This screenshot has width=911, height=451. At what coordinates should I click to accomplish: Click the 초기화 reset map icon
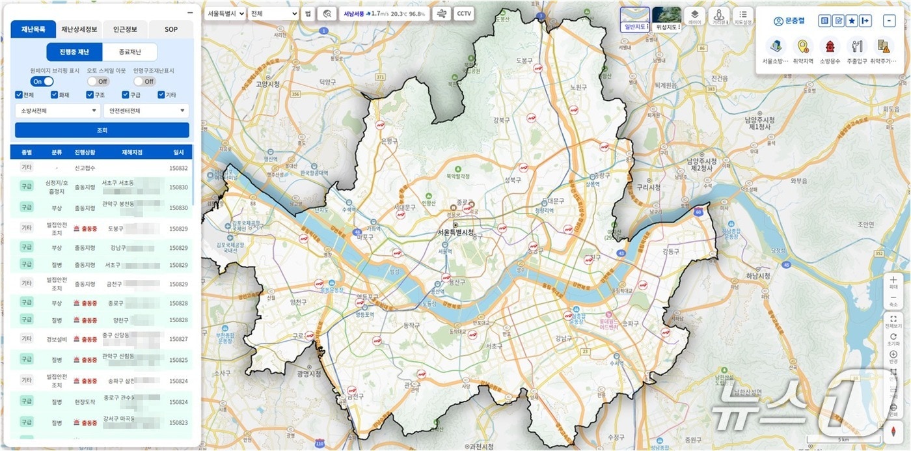pyautogui.click(x=893, y=336)
